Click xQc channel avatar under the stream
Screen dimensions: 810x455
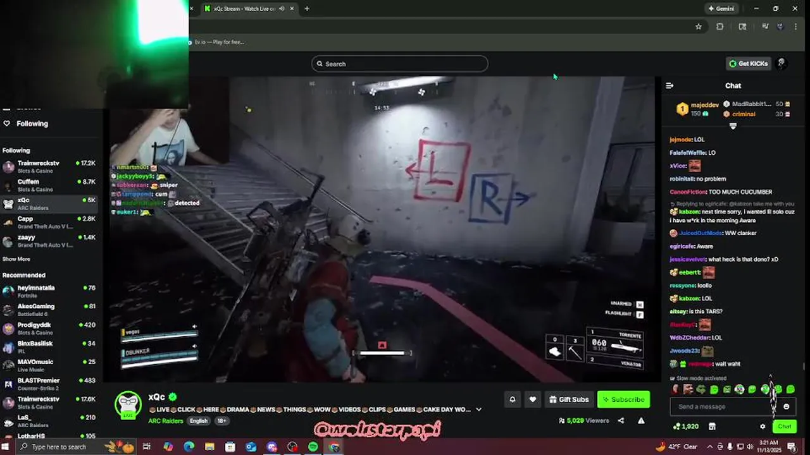coord(128,404)
